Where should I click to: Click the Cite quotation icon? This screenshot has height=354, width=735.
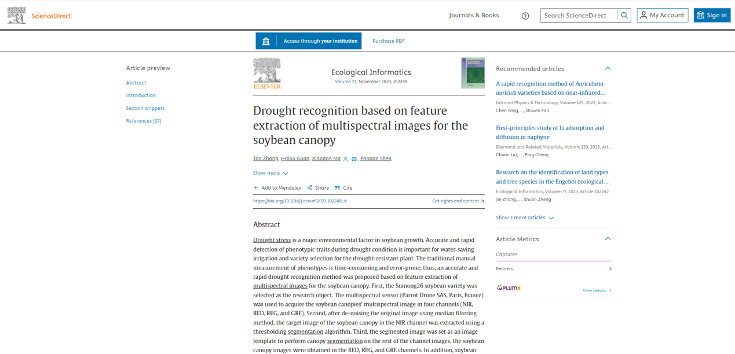coord(337,188)
